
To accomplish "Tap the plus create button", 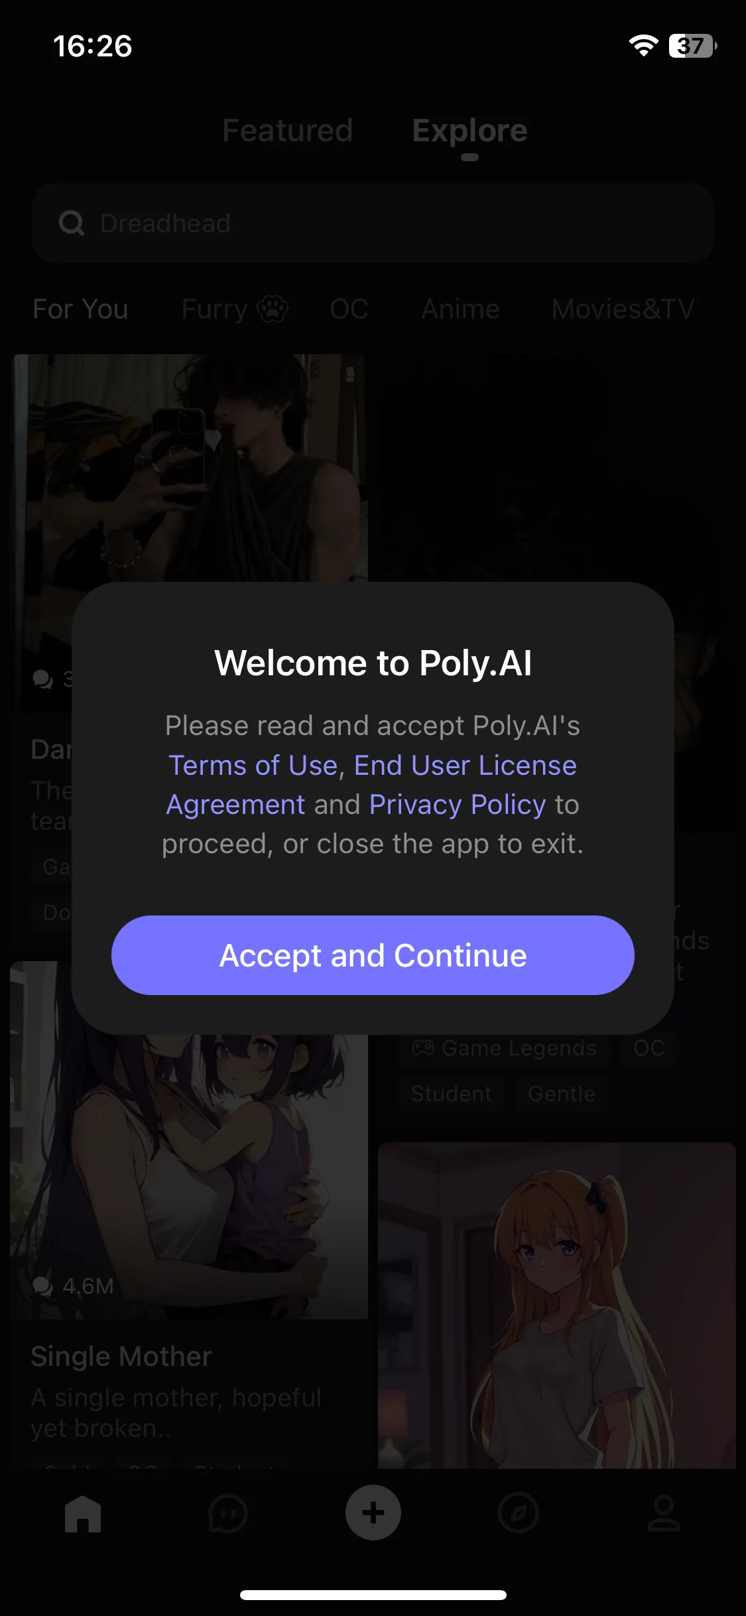I will pos(373,1513).
